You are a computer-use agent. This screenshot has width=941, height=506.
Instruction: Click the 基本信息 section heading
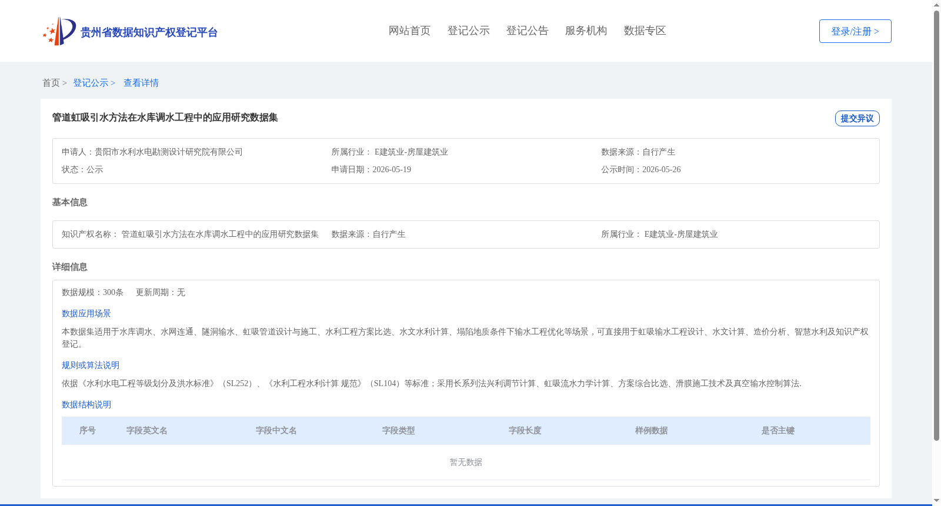[70, 202]
